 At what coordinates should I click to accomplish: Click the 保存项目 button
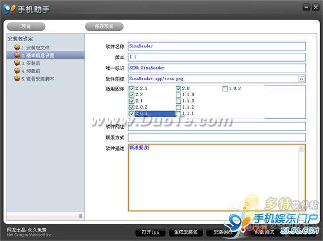[104, 26]
